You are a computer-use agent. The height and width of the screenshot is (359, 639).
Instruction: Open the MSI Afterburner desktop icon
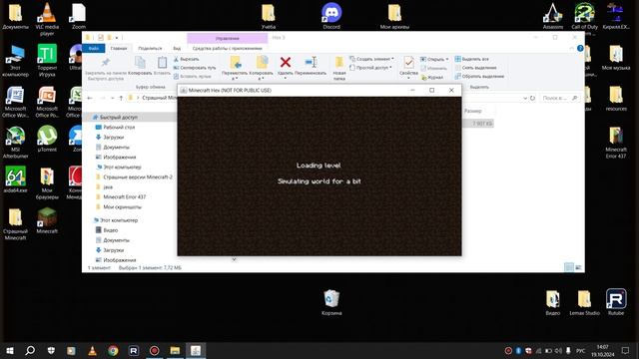(x=16, y=136)
